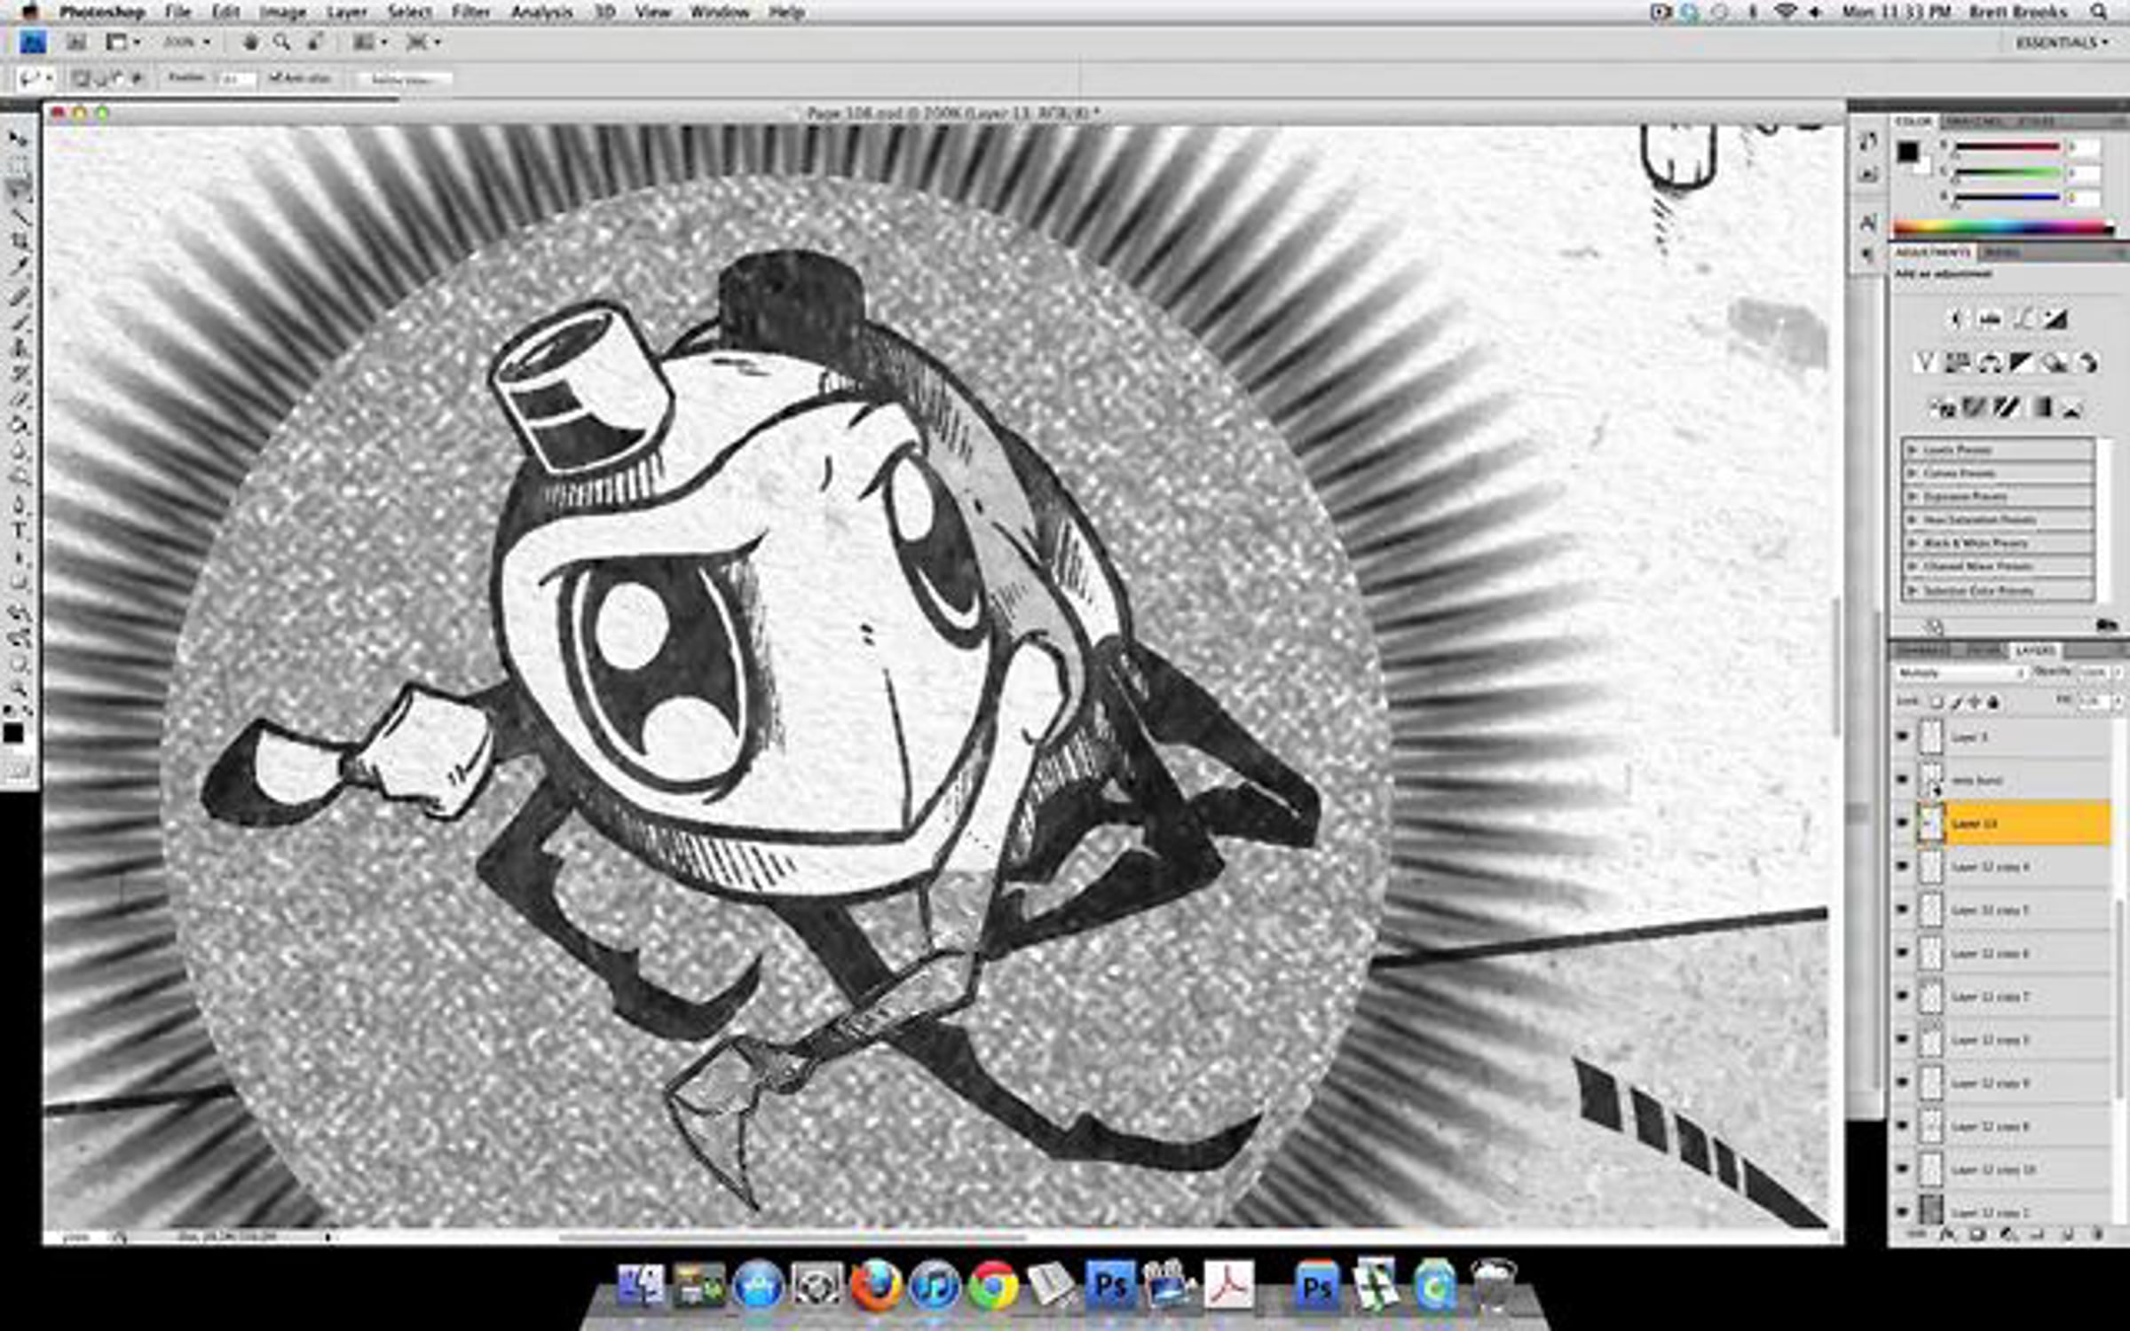Viewport: 2130px width, 1331px height.
Task: Toggle lock all for layer
Action: click(x=1994, y=702)
